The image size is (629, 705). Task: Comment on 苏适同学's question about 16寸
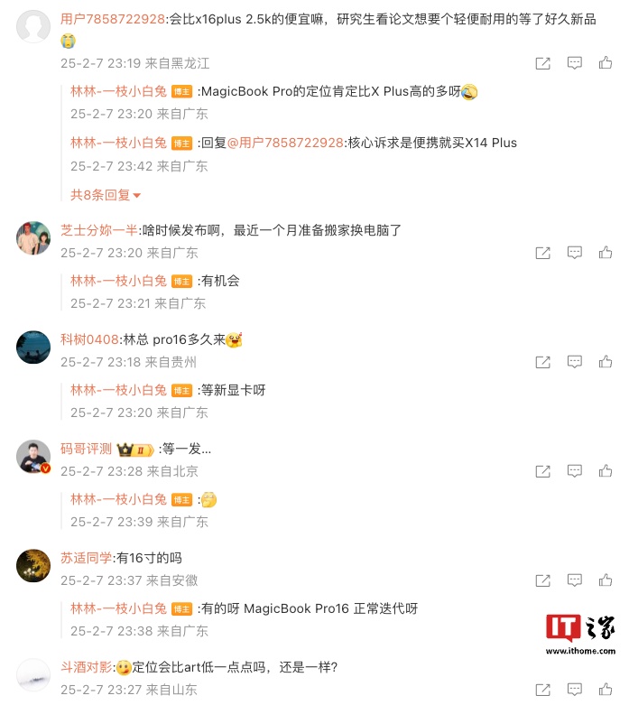pyautogui.click(x=574, y=580)
